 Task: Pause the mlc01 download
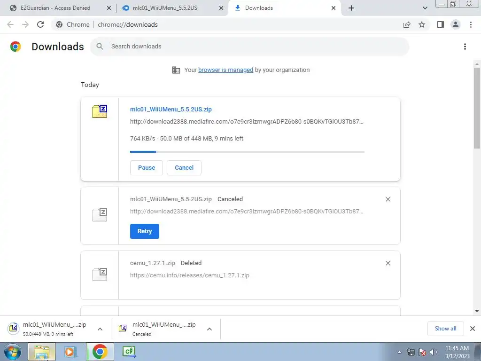[147, 168]
